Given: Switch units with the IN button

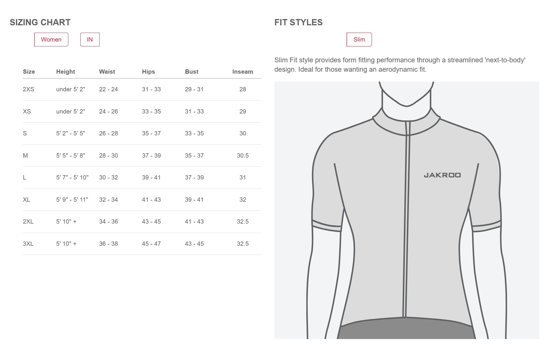Looking at the screenshot, I should [x=90, y=40].
